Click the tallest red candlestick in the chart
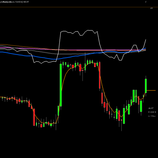The width and height of the screenshot is (158, 158). point(100,75)
